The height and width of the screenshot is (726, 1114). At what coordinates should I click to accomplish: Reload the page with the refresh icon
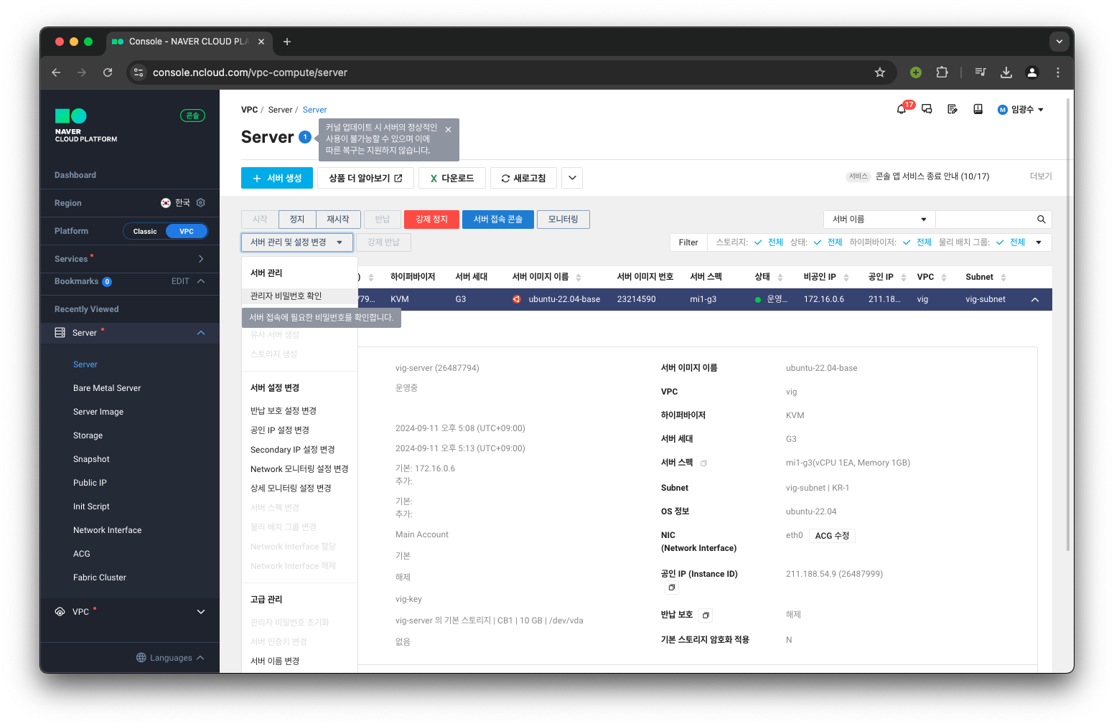[108, 72]
